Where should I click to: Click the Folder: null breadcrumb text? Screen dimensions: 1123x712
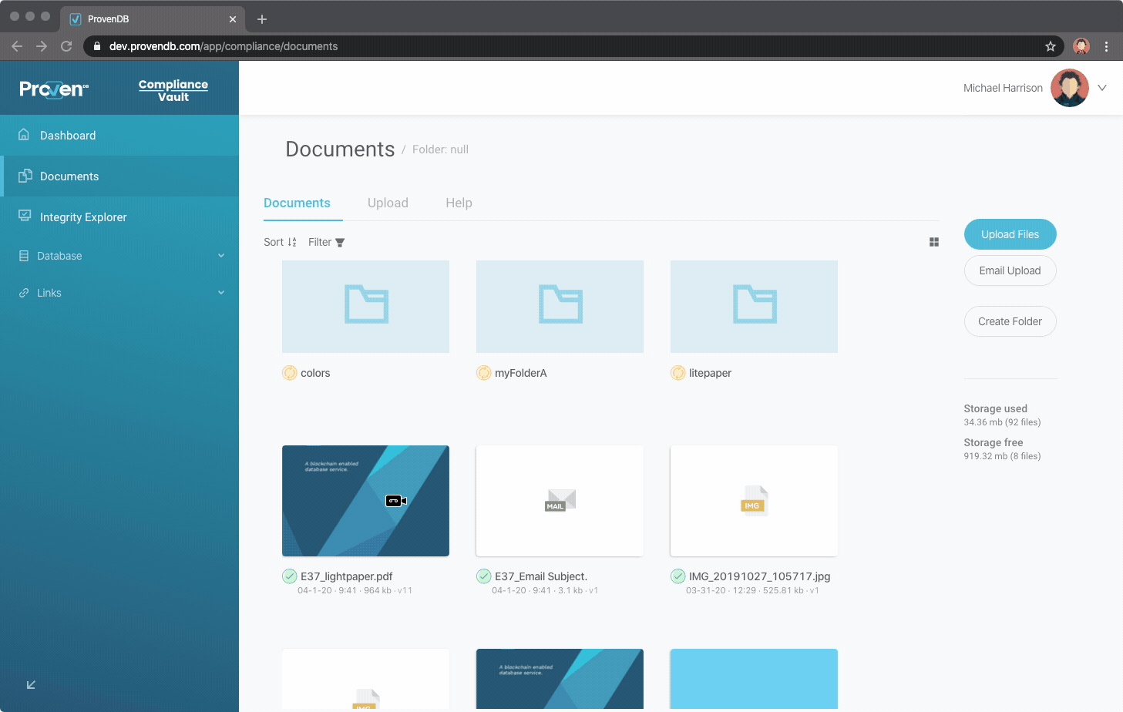click(x=440, y=149)
